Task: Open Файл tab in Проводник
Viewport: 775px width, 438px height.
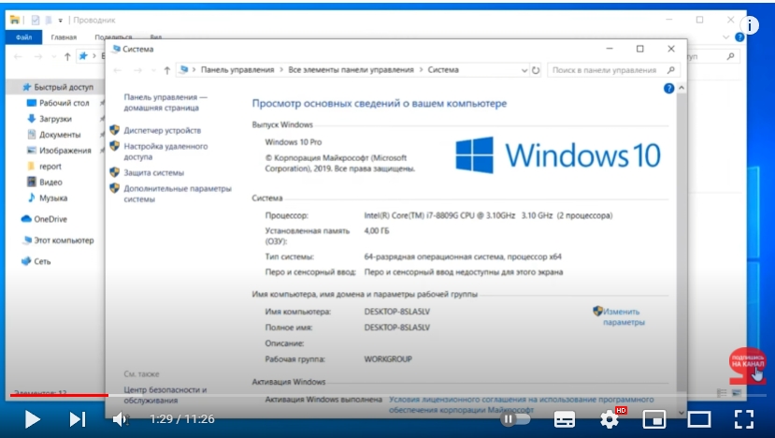Action: click(23, 37)
